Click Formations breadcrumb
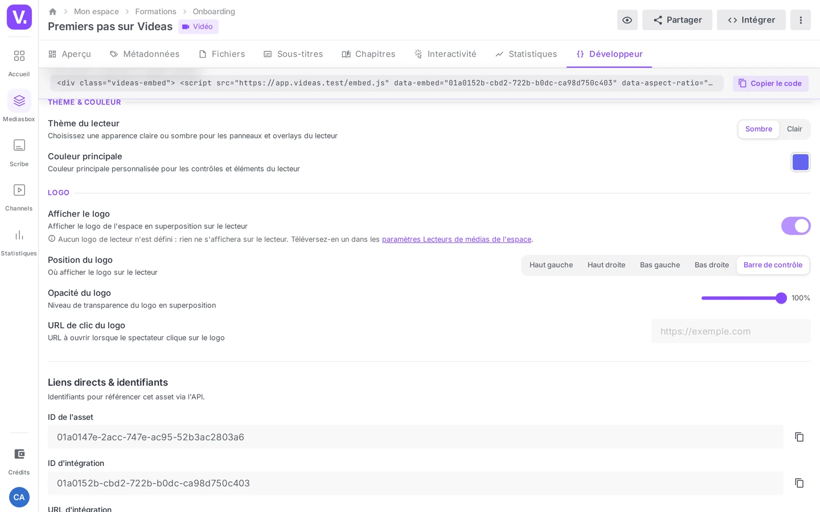 156,11
